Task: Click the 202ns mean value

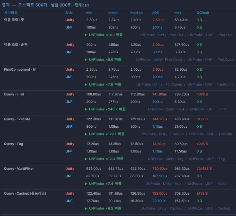Action: [113, 28]
